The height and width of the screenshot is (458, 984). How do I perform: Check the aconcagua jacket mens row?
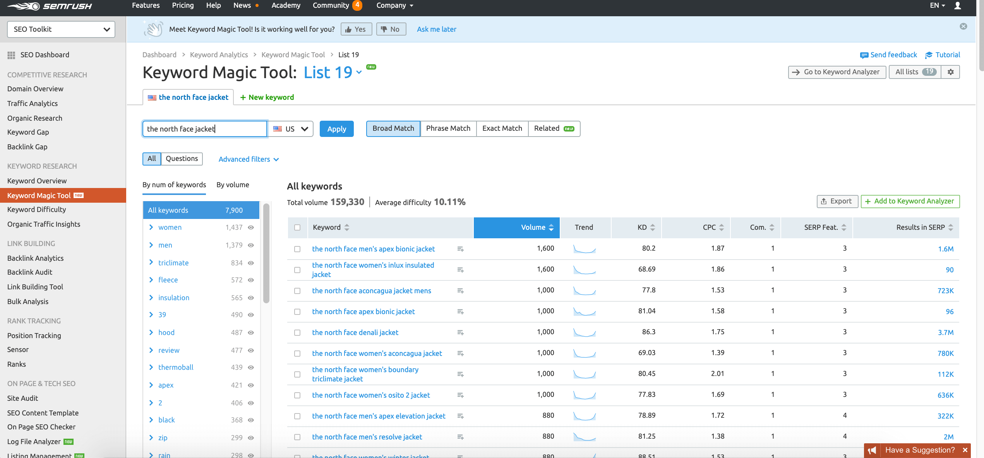tap(297, 291)
